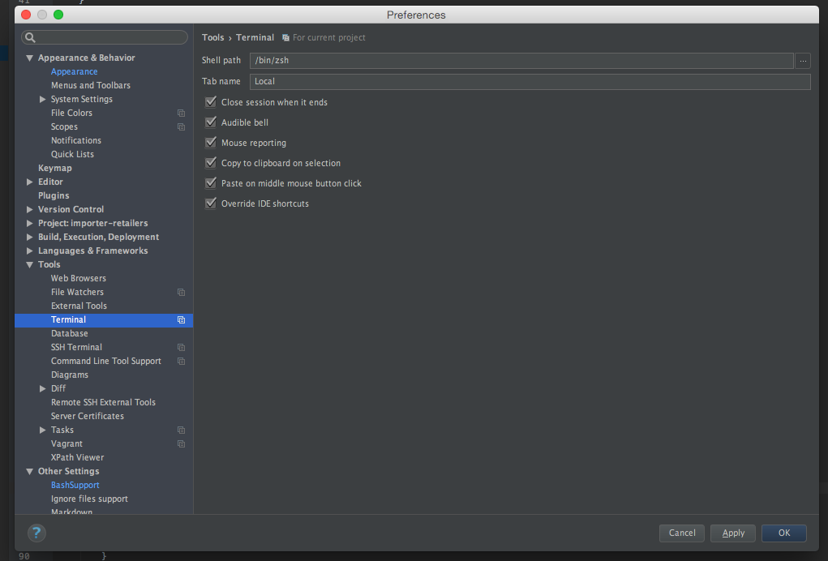
Task: Expand the System Settings node
Action: click(x=43, y=99)
